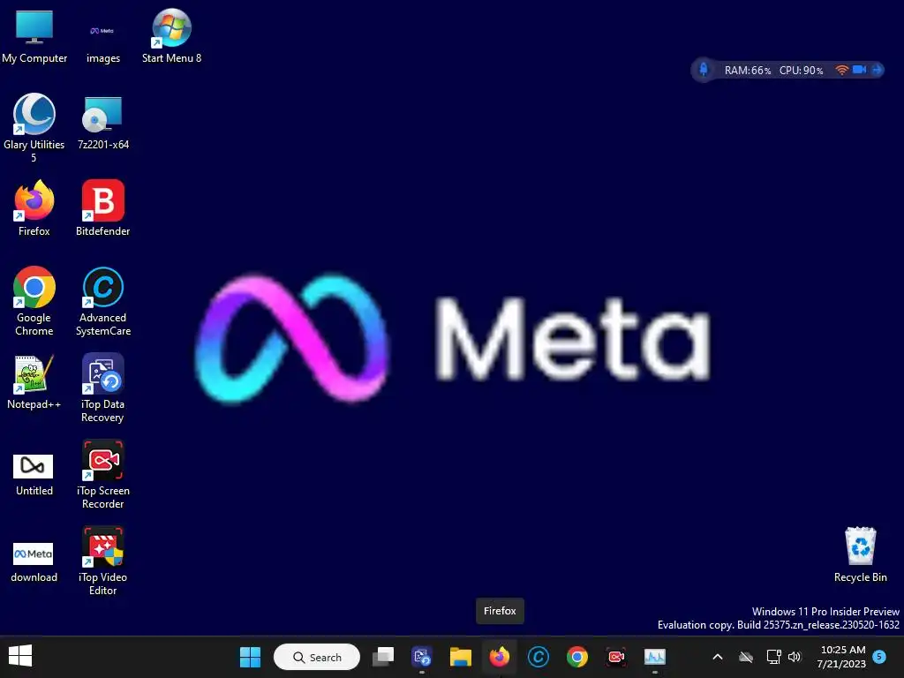Open the volume speaker tray icon
Image resolution: width=904 pixels, height=678 pixels.
[x=795, y=657]
